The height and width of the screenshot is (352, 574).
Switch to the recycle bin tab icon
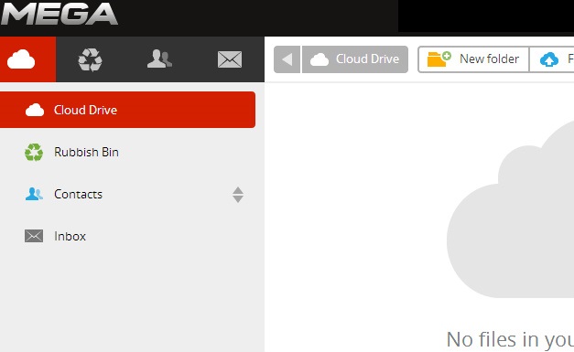click(x=90, y=59)
